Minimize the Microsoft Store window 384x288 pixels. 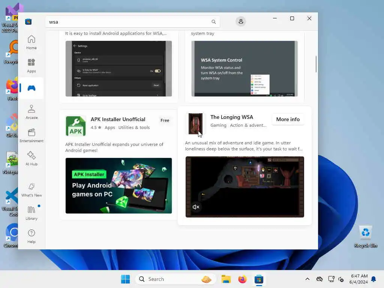tap(275, 18)
